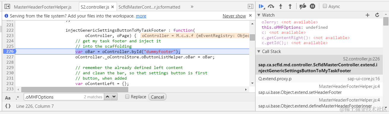Select the S2.controller.js tab
This screenshot has height=114, width=389.
click(95, 7)
